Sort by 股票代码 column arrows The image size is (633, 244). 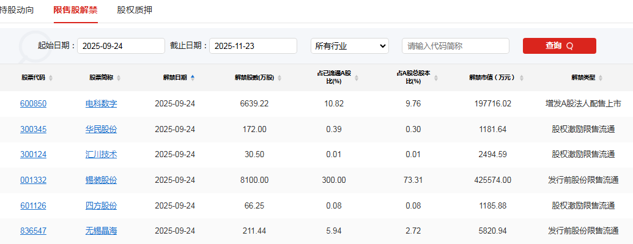(51, 78)
